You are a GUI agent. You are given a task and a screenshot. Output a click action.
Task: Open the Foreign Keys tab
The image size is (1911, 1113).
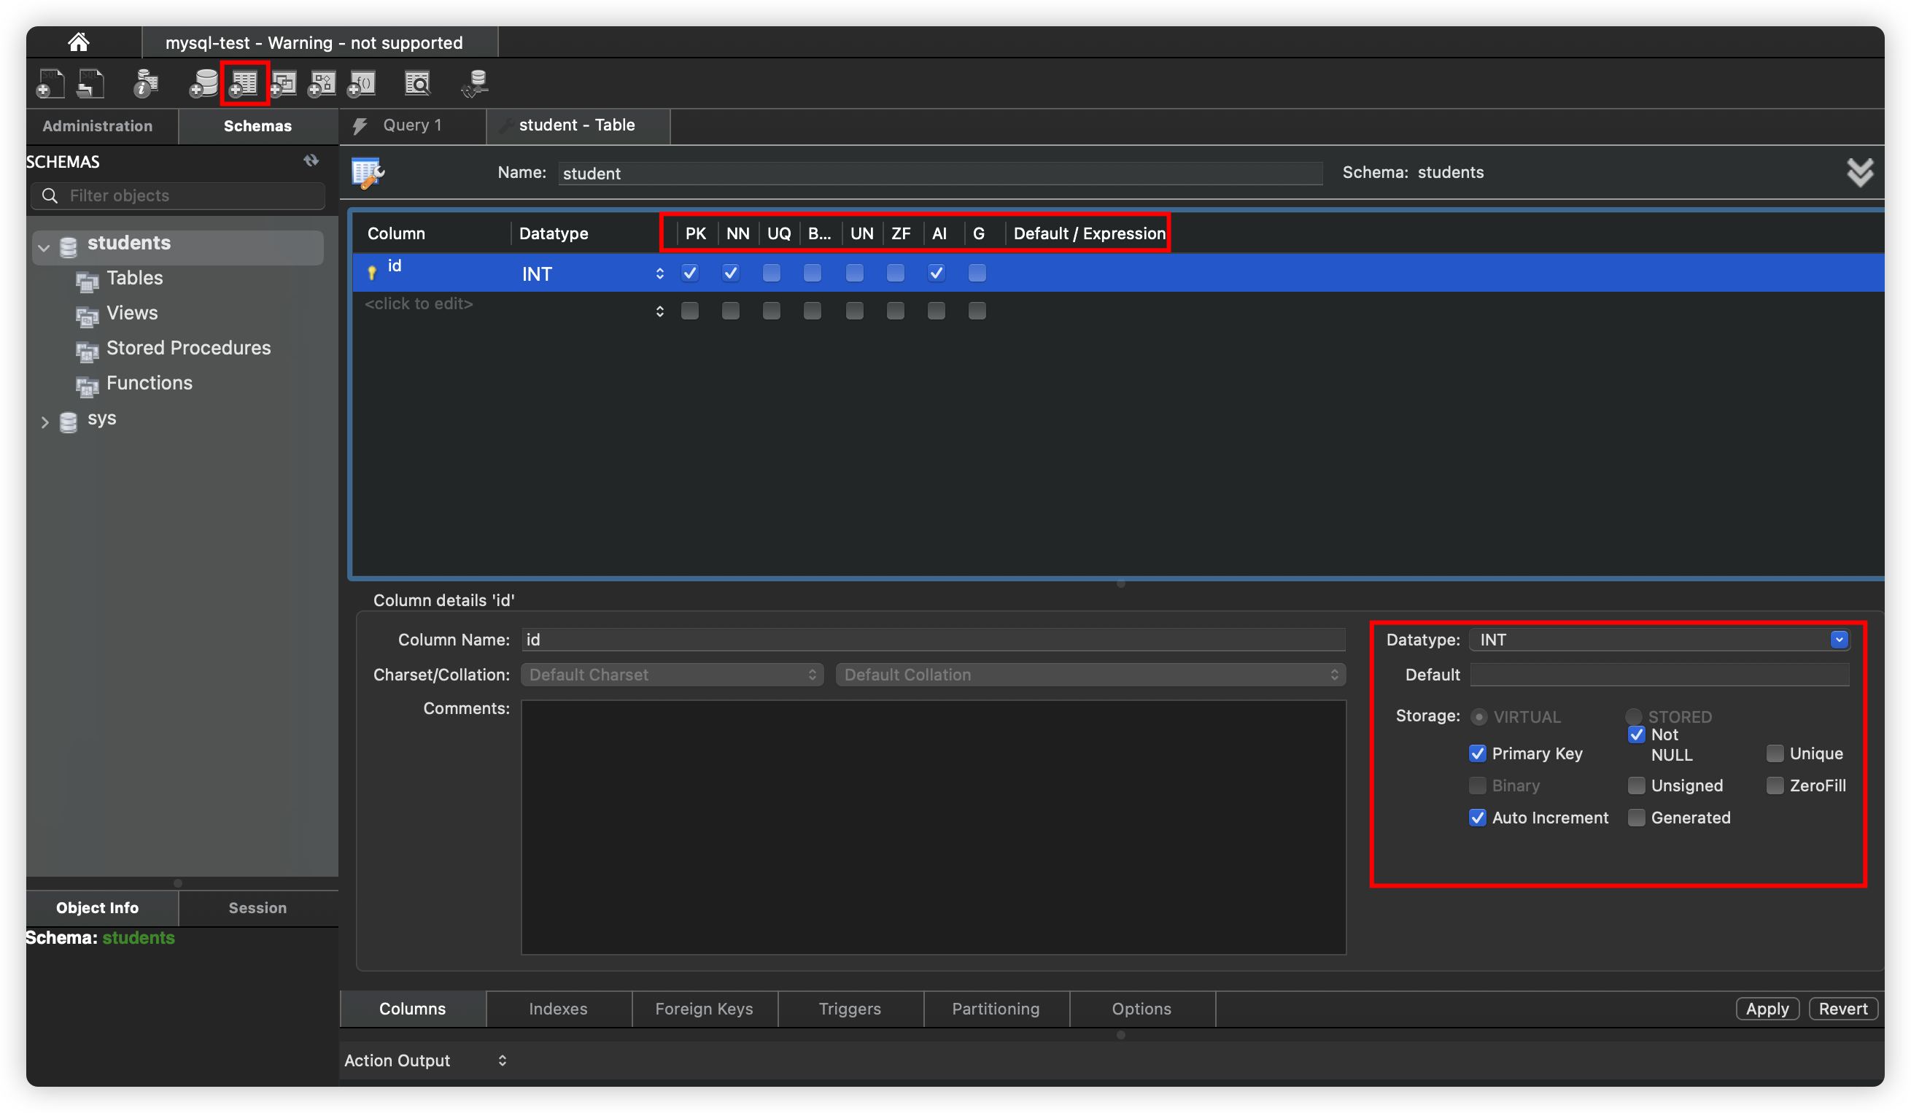(x=704, y=1009)
